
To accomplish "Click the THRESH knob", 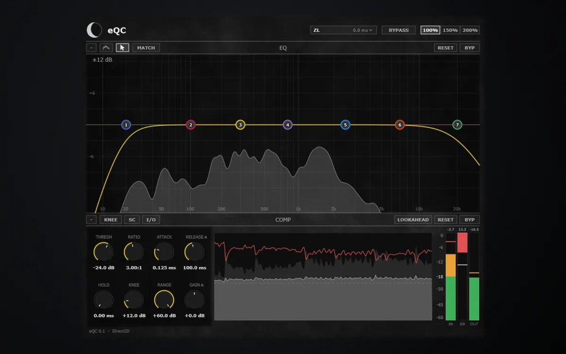I will click(104, 252).
